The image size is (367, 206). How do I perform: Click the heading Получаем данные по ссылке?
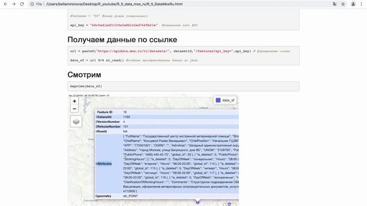pyautogui.click(x=122, y=39)
